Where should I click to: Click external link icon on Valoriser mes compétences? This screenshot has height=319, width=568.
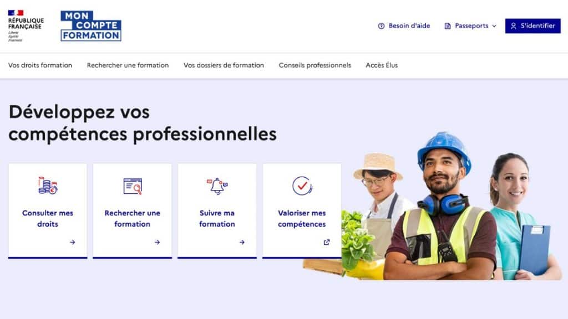coord(327,243)
